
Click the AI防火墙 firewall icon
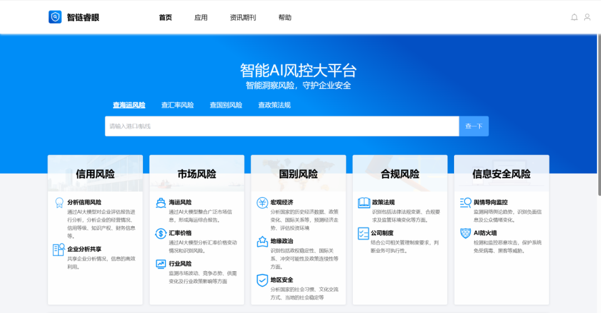pos(465,233)
